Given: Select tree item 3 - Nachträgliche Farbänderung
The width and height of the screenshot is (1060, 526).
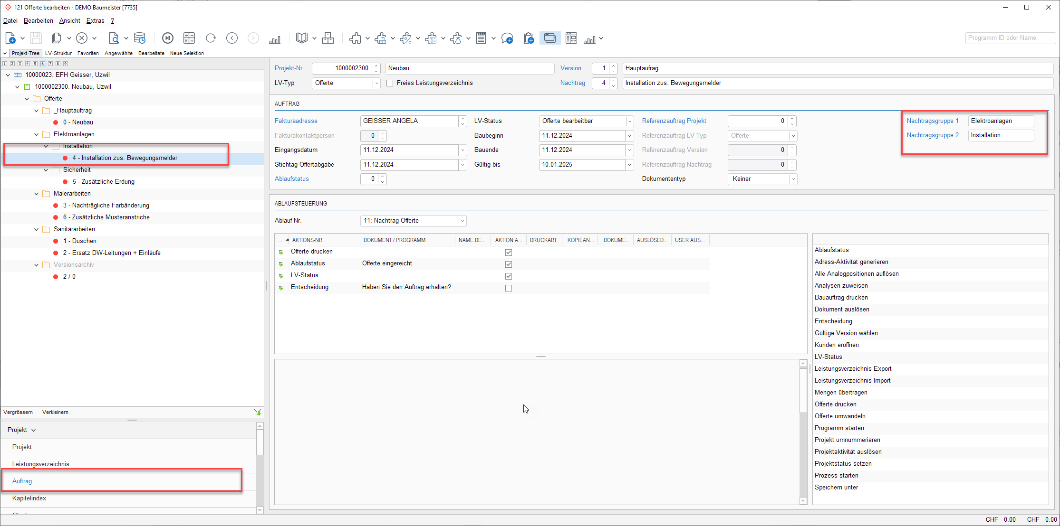Looking at the screenshot, I should [106, 206].
